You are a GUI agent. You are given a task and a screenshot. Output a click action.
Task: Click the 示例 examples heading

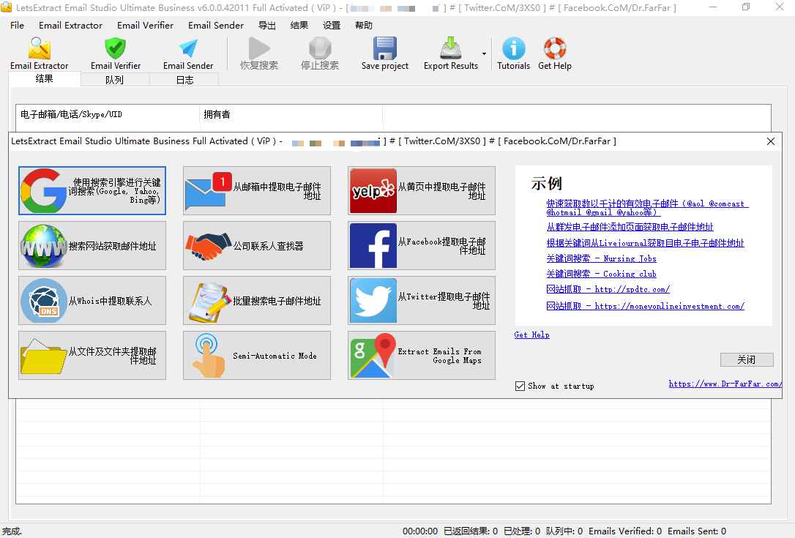(547, 184)
